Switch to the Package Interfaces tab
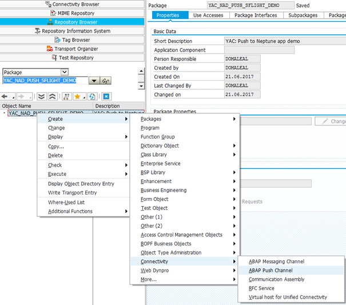The image size is (346, 305). coord(256,15)
